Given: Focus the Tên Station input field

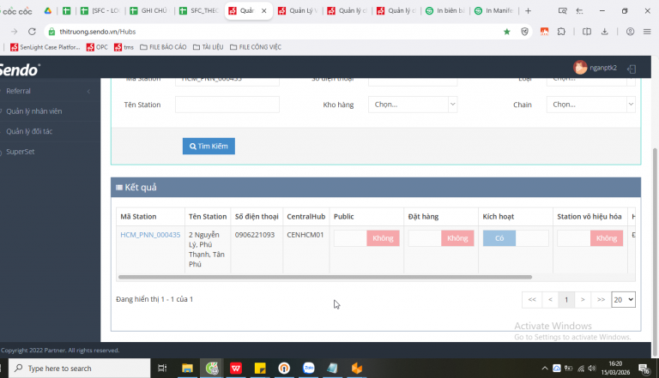Looking at the screenshot, I should pos(227,105).
